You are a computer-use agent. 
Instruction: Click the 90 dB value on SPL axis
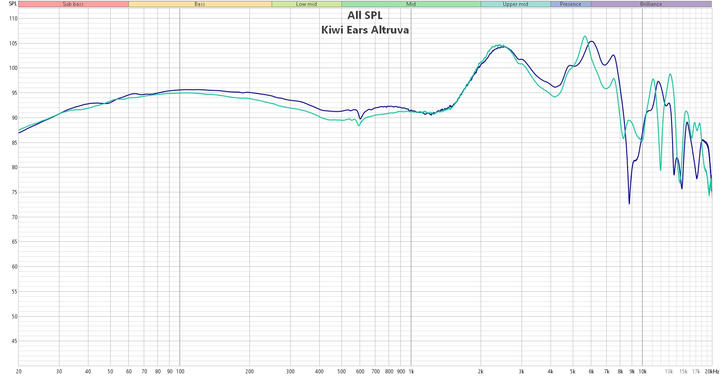point(15,118)
